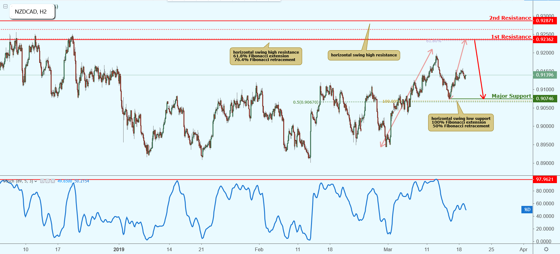
Task: Click the 0.89000 price axis label
Action: (x=545, y=163)
